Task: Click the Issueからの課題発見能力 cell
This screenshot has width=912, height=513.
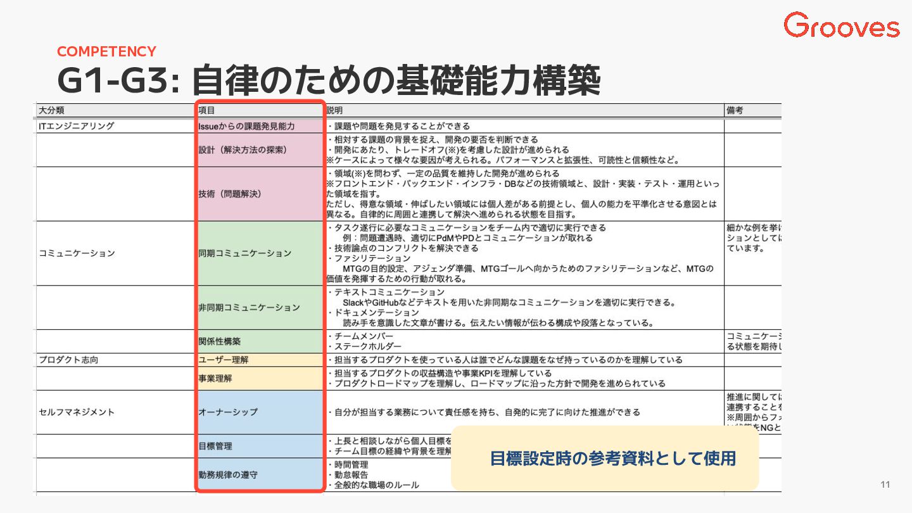Action: (x=260, y=126)
